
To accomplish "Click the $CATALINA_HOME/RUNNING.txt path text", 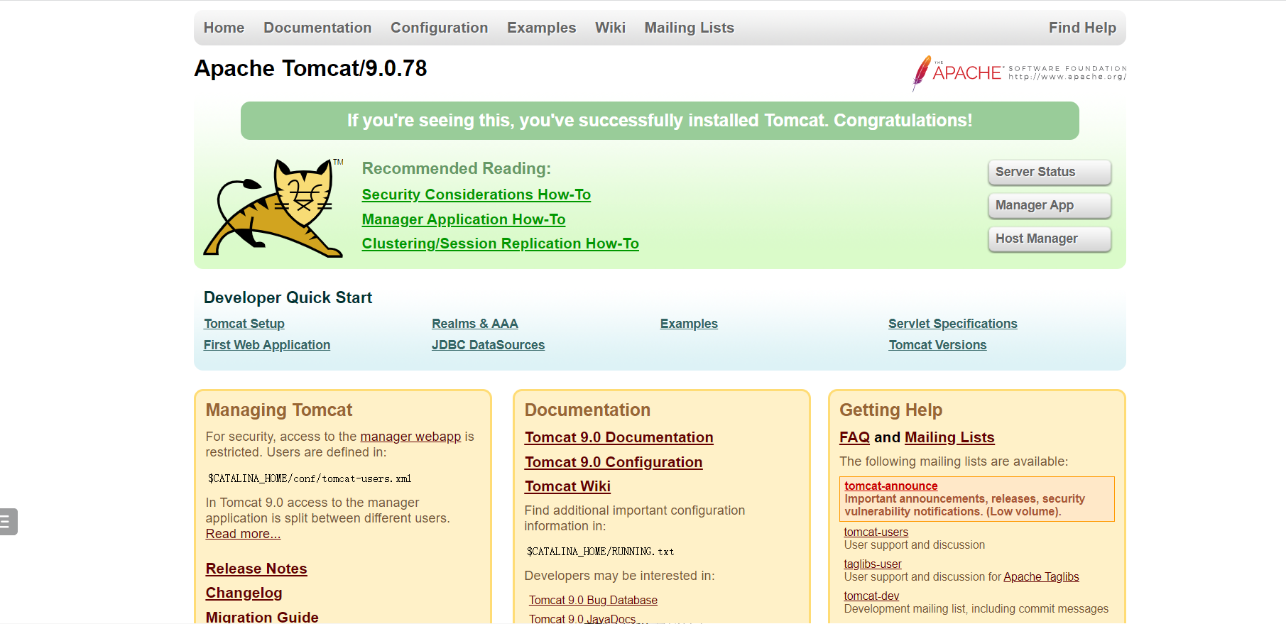I will tap(600, 552).
